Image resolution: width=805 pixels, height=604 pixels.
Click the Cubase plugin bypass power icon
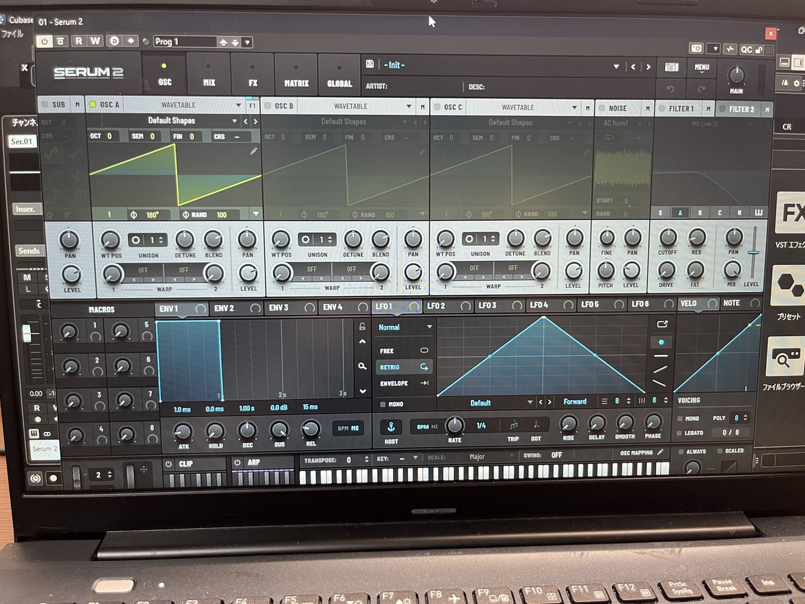pos(45,41)
